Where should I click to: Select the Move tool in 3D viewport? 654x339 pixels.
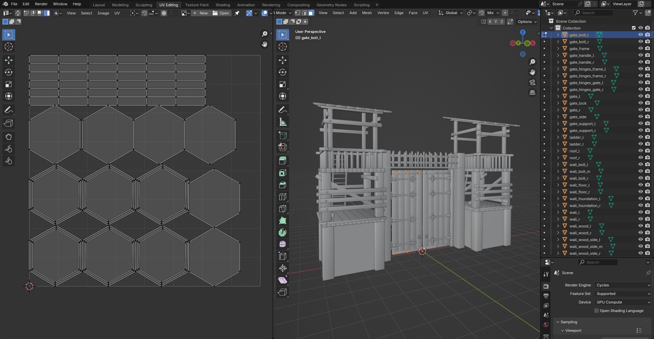click(282, 60)
